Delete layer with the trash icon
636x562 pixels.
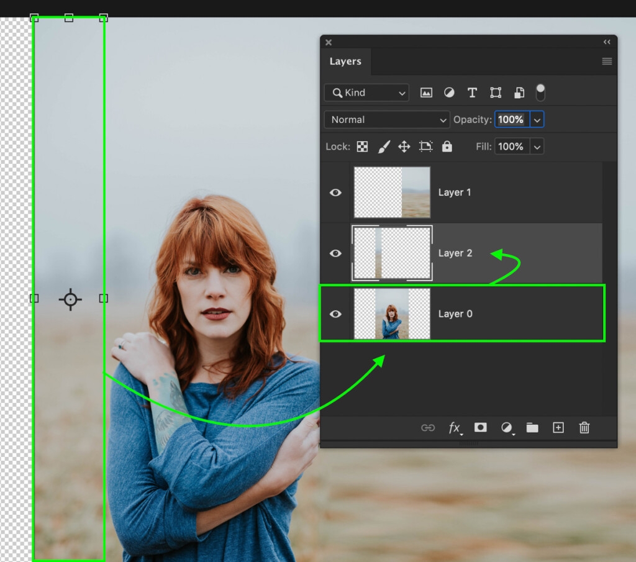584,427
